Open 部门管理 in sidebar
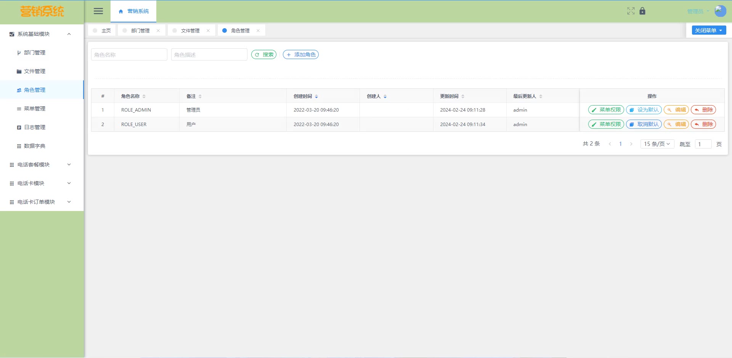This screenshot has width=732, height=358. click(x=42, y=53)
